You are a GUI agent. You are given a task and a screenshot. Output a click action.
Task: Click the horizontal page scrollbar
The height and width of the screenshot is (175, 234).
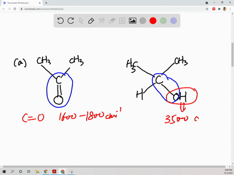(114, 167)
